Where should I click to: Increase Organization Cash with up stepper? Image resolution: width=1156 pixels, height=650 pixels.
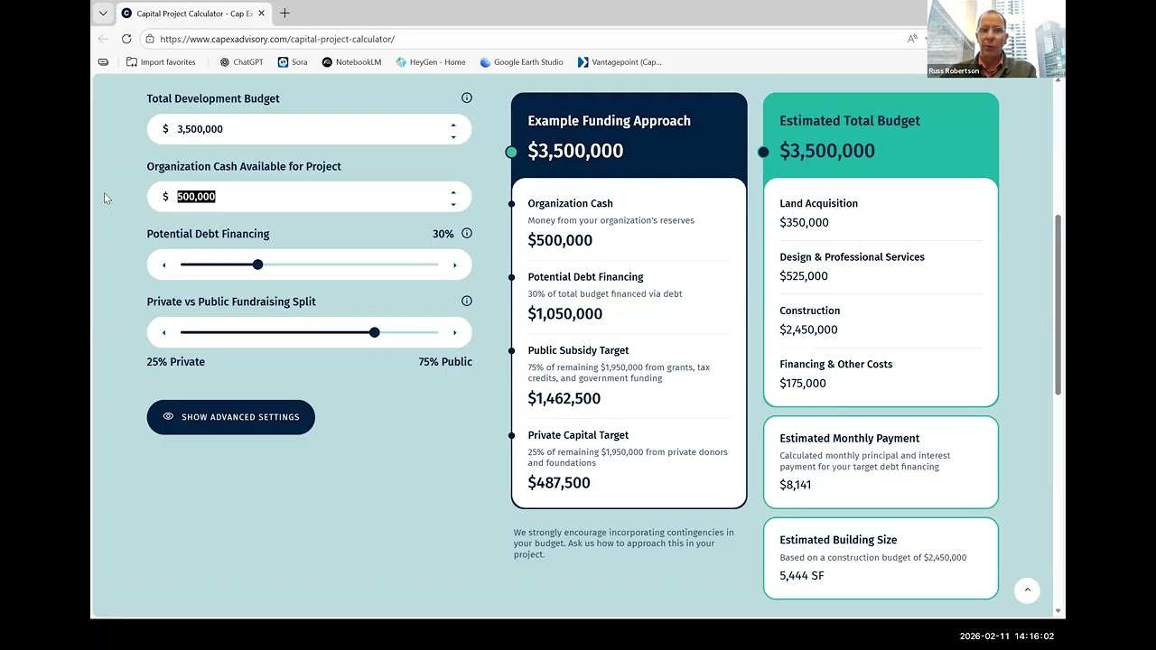coord(453,192)
